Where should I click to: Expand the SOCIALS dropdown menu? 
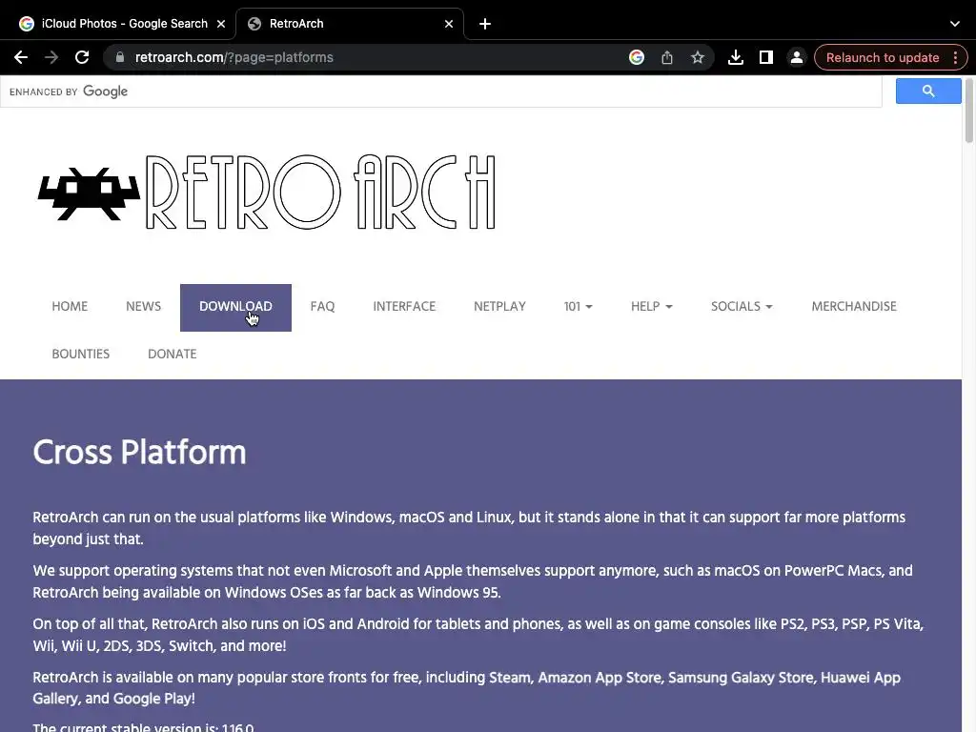coord(742,306)
